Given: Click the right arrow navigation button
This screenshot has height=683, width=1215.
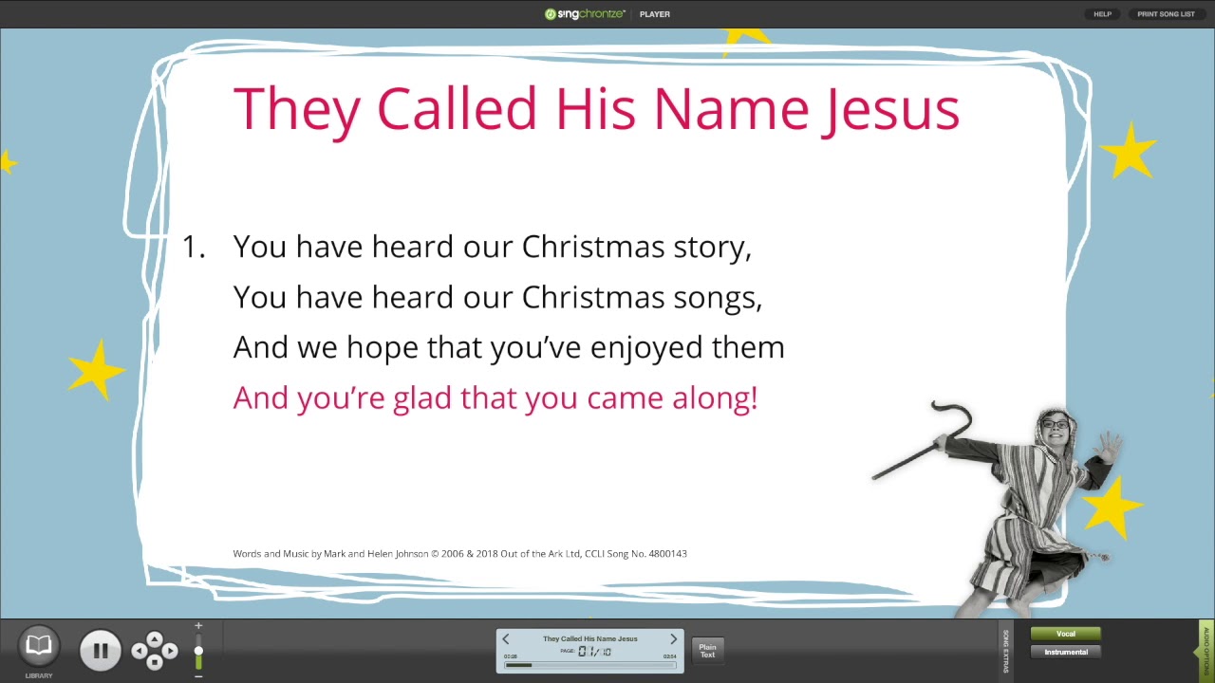Looking at the screenshot, I should click(170, 651).
